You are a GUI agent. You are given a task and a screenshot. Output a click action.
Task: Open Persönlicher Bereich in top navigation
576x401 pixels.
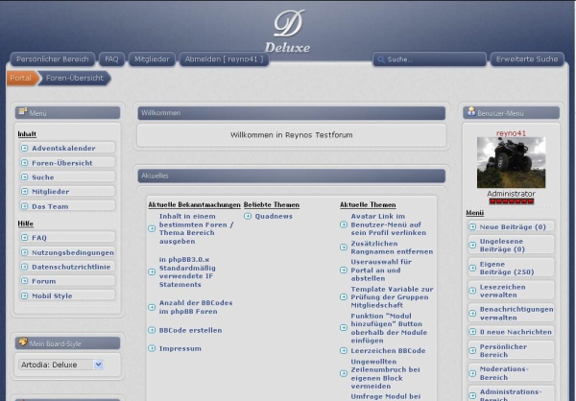pyautogui.click(x=54, y=59)
